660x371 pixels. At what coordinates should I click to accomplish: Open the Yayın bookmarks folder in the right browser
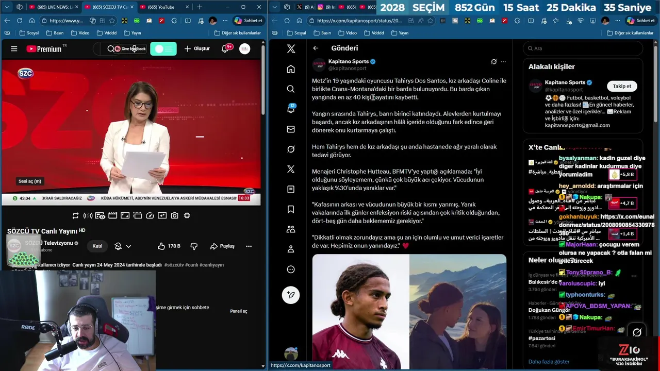(400, 33)
